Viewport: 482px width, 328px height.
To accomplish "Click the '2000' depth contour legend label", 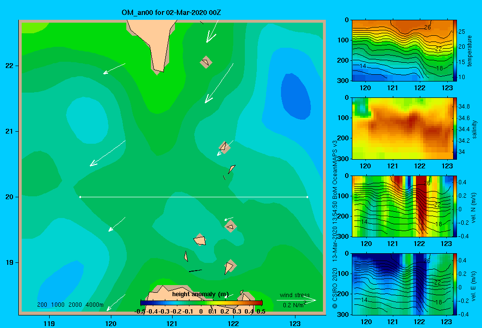I will tap(75, 305).
